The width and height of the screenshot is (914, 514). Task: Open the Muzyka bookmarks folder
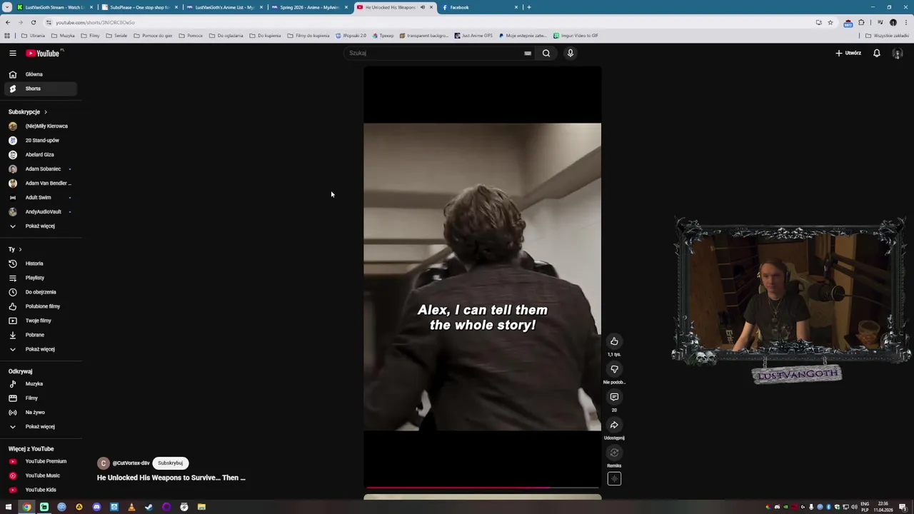click(x=63, y=36)
